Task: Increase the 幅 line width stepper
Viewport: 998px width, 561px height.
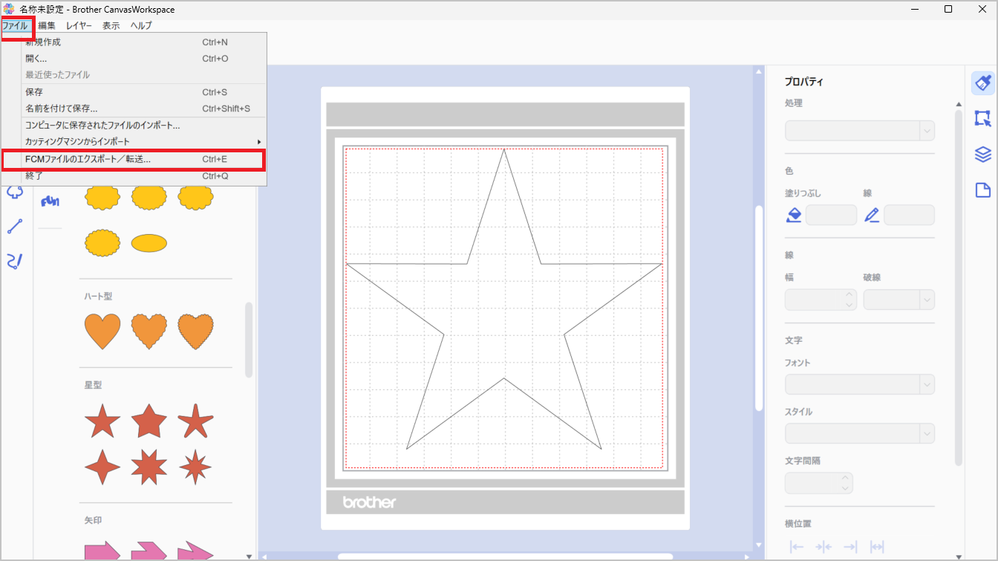Action: click(x=849, y=294)
